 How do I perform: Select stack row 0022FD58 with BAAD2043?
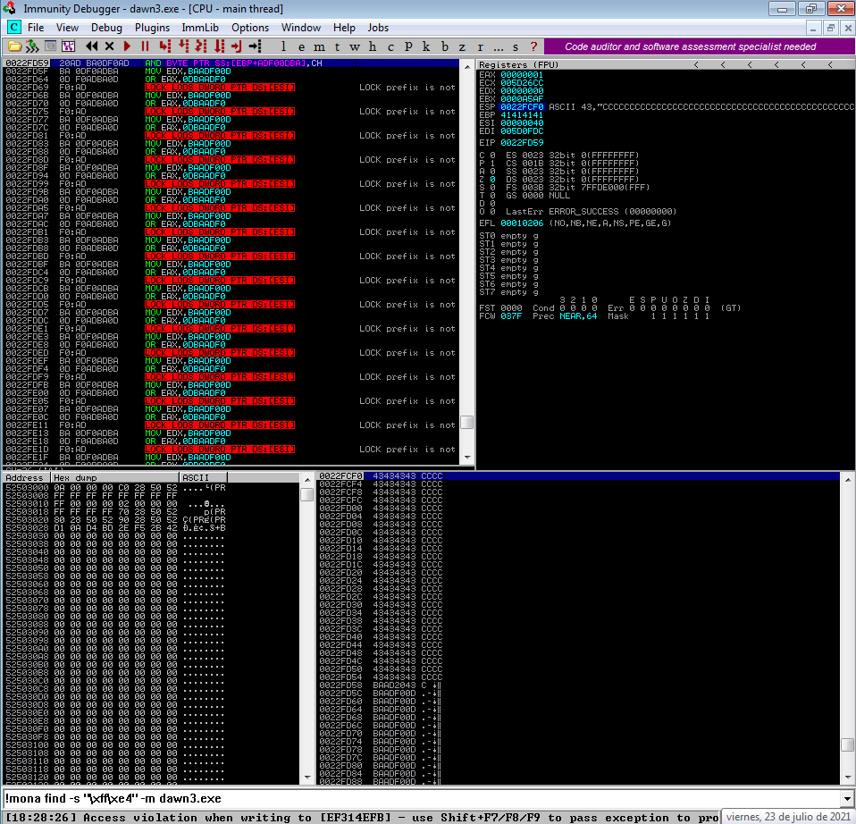[x=579, y=685]
